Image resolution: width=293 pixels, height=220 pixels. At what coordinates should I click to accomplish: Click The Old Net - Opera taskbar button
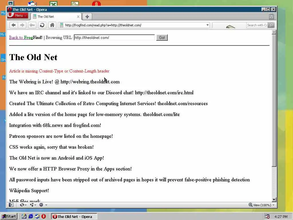click(74, 217)
